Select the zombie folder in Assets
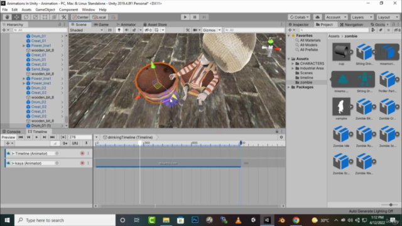The height and width of the screenshot is (226, 402). click(x=306, y=82)
